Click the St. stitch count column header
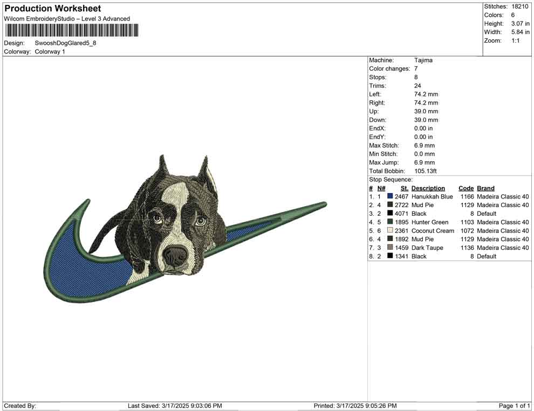 (x=404, y=188)
